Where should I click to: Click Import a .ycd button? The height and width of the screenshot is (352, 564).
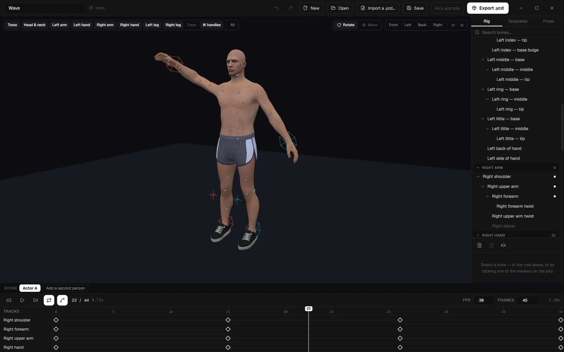[378, 8]
